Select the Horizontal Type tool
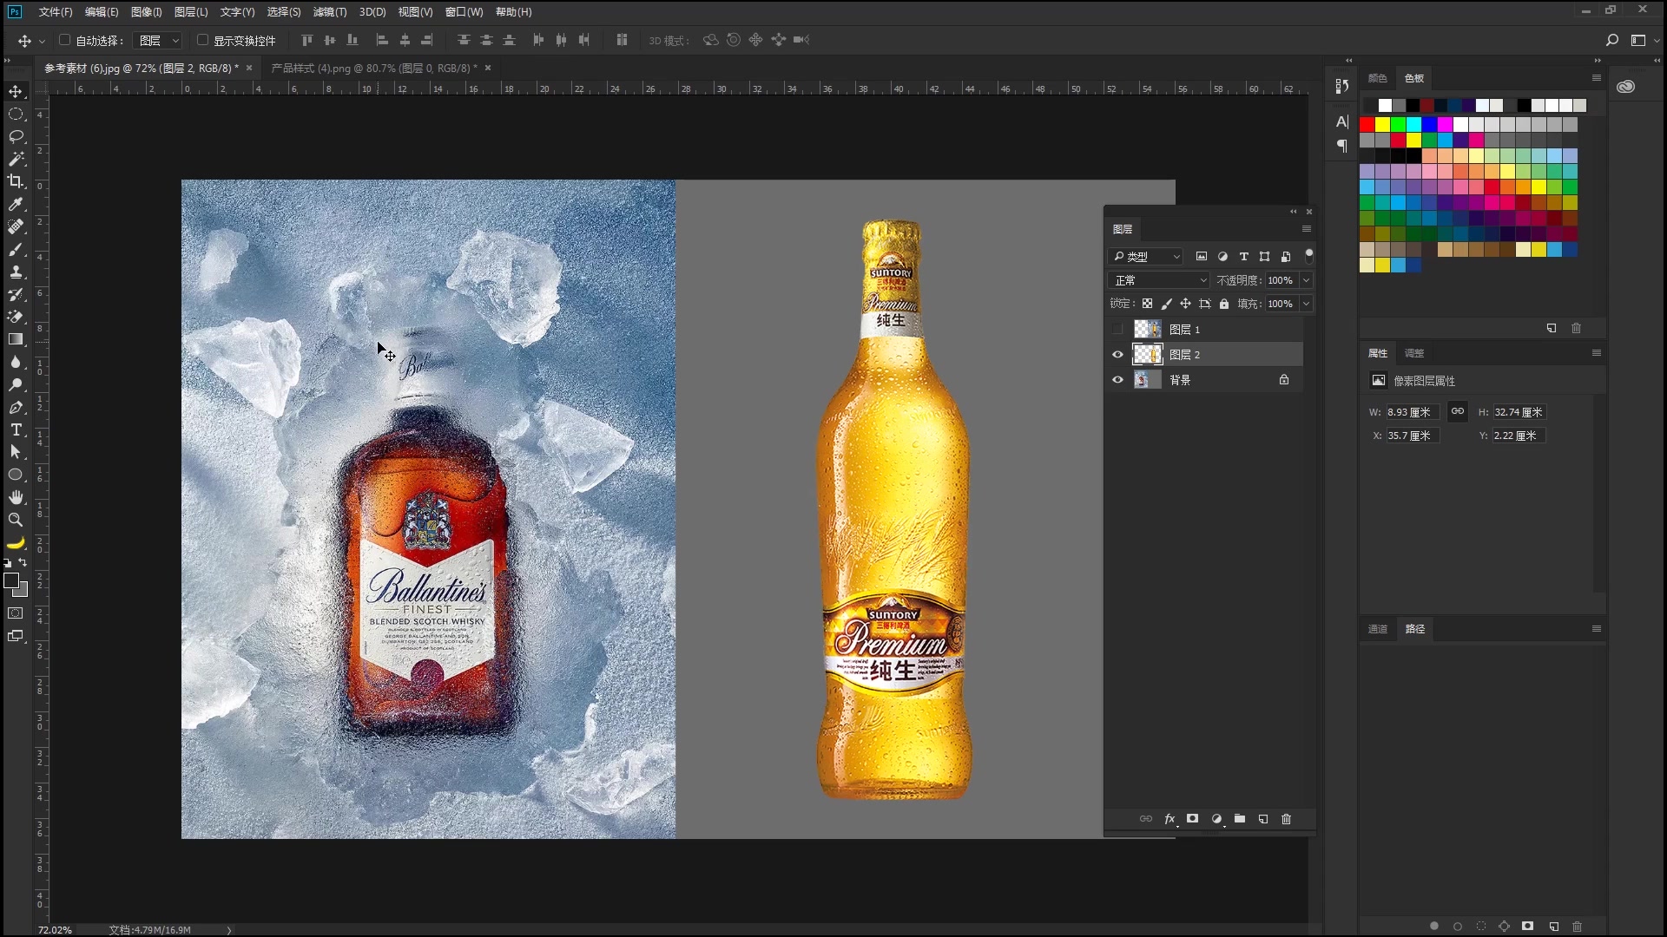Screen dimensions: 1667x937 [16, 429]
